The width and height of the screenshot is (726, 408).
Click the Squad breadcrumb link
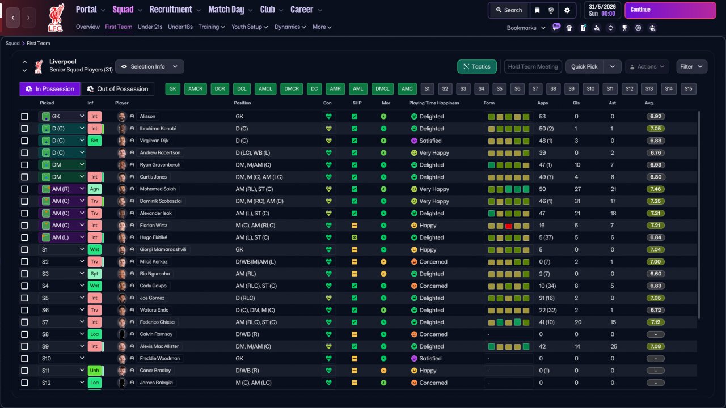pos(12,43)
